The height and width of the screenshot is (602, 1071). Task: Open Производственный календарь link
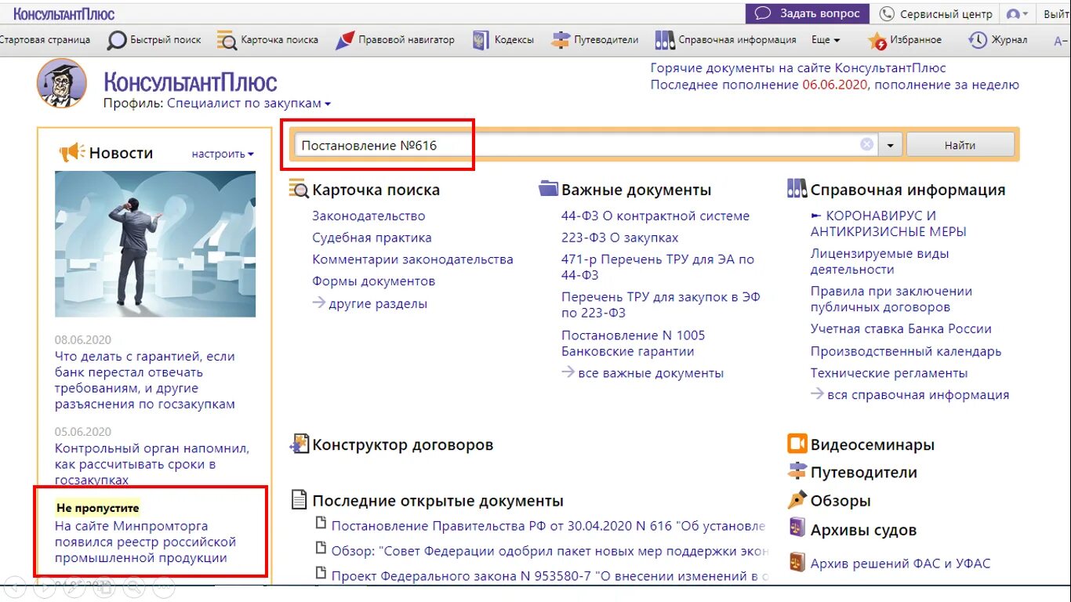[x=906, y=351]
